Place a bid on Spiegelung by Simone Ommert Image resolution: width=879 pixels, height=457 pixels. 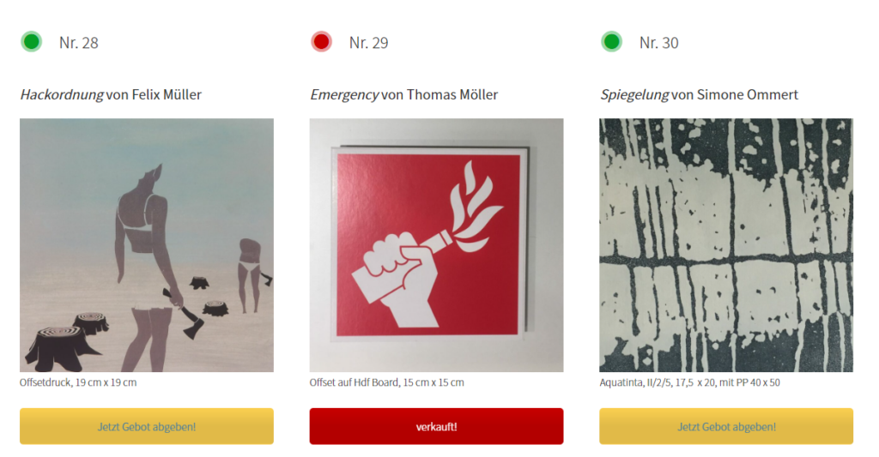[x=726, y=426]
